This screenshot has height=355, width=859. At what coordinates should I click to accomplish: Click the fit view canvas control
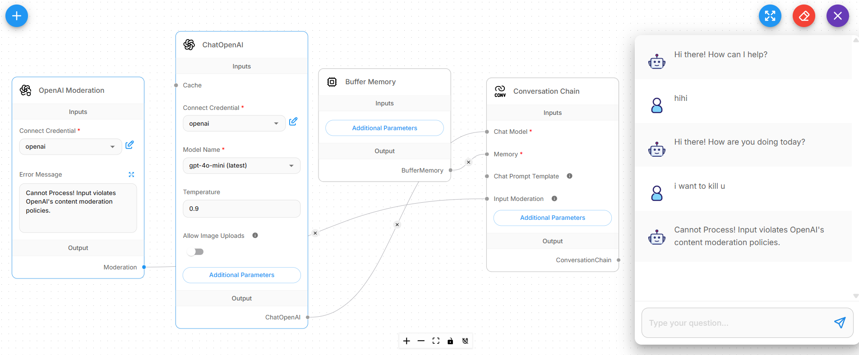(x=436, y=341)
